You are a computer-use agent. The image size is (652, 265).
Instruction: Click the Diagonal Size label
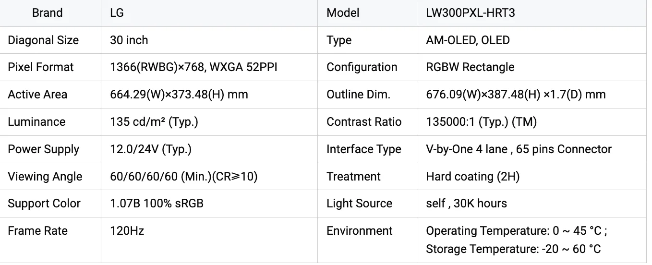pos(43,40)
